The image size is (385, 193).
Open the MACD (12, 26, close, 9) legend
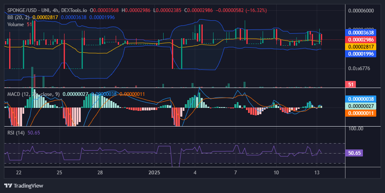pyautogui.click(x=34, y=94)
